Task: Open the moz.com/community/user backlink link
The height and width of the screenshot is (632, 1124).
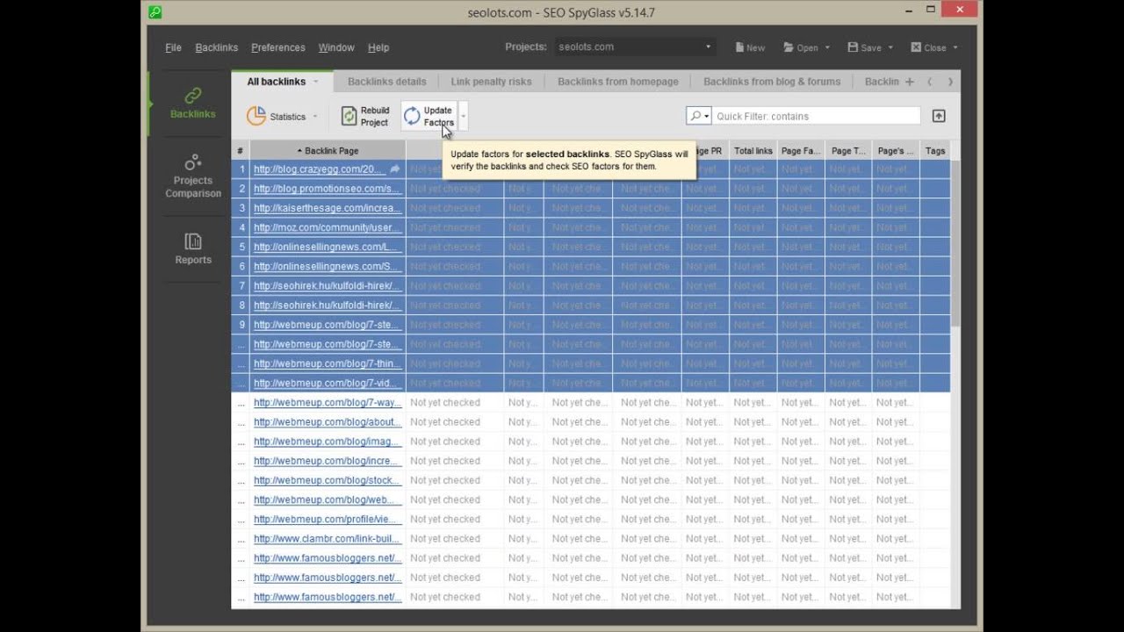Action: click(x=328, y=227)
